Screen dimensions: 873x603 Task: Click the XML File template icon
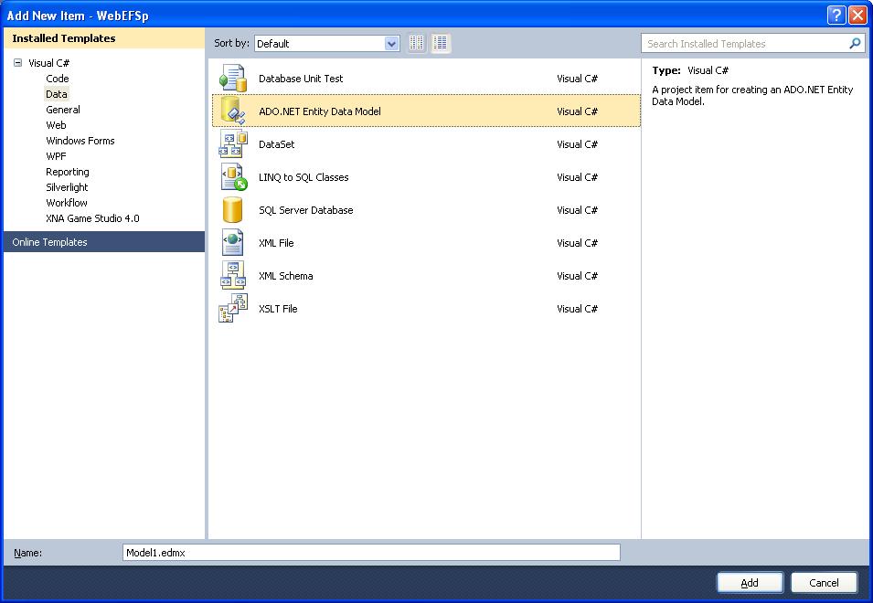coord(233,243)
